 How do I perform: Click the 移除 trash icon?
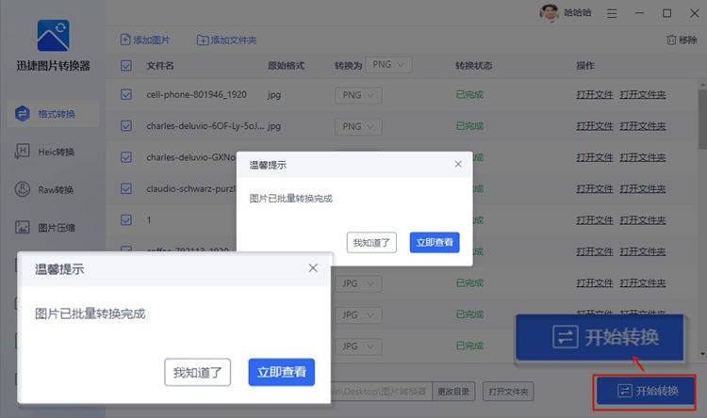tap(671, 40)
